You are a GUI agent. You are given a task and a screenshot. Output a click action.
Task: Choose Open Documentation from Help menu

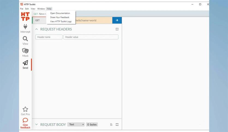[x=60, y=13]
